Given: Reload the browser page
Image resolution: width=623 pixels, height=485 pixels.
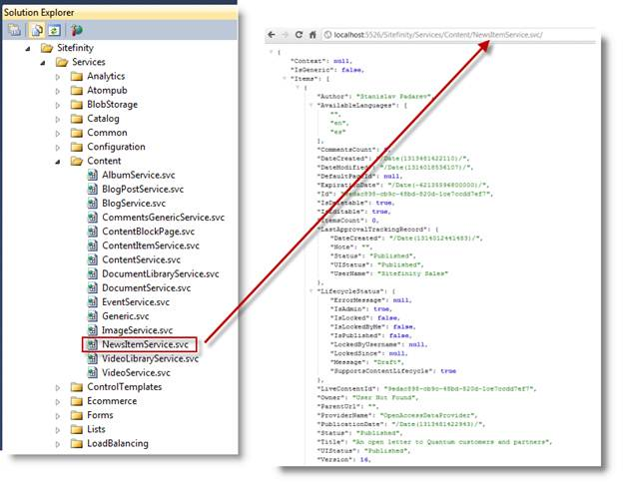Looking at the screenshot, I should click(300, 35).
